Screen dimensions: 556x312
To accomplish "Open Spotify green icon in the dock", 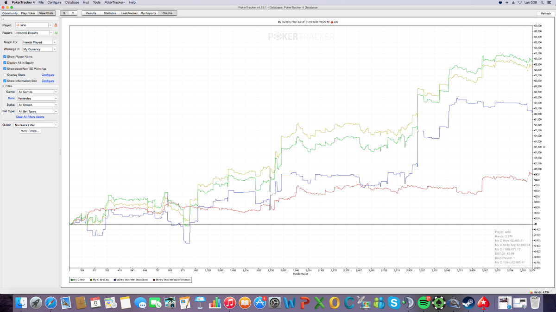I will pyautogui.click(x=424, y=303).
